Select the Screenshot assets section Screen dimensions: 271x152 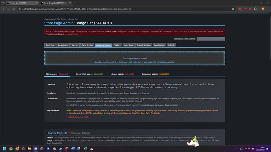(x=84, y=74)
